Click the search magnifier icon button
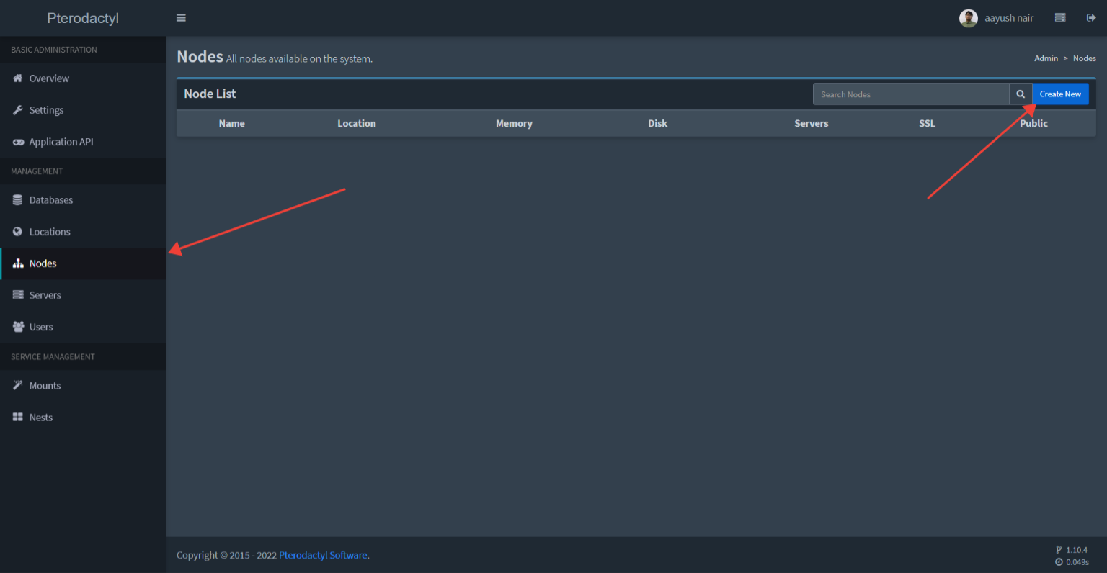 (x=1021, y=94)
